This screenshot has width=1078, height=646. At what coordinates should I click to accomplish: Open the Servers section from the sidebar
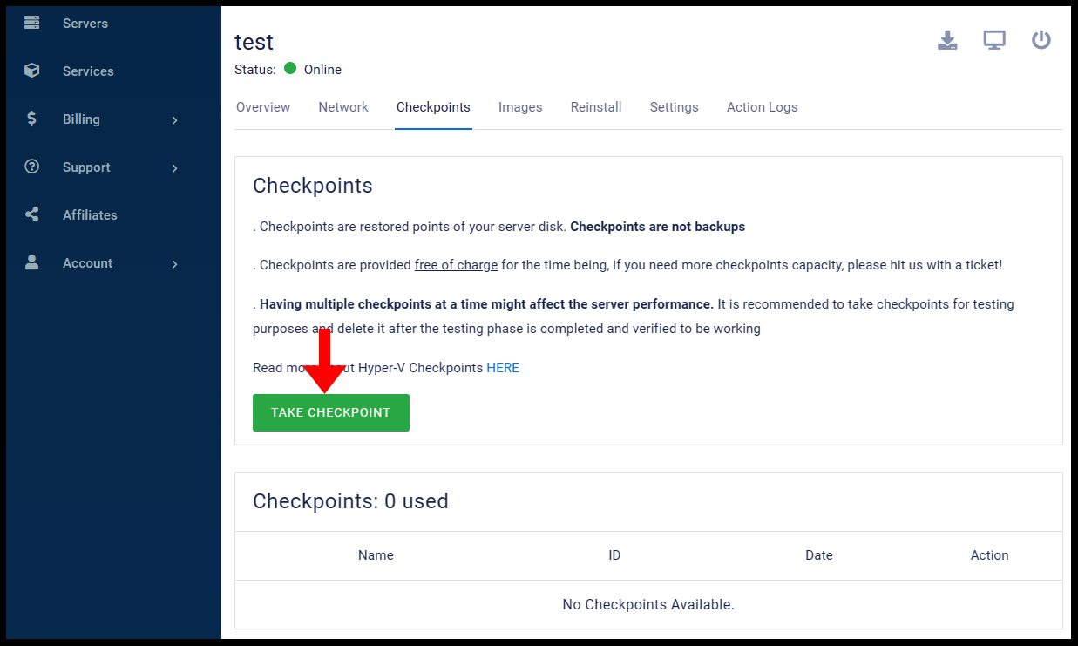click(85, 23)
